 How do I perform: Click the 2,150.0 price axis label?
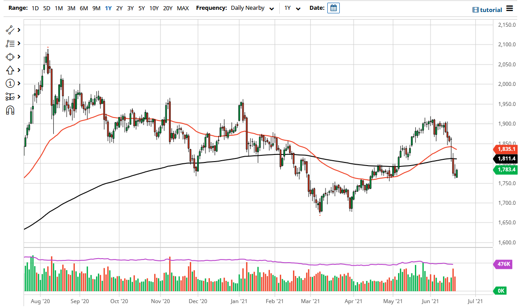pos(507,25)
